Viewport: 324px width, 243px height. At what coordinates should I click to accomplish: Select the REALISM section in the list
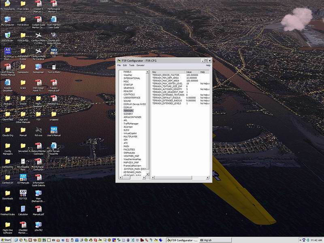[128, 91]
